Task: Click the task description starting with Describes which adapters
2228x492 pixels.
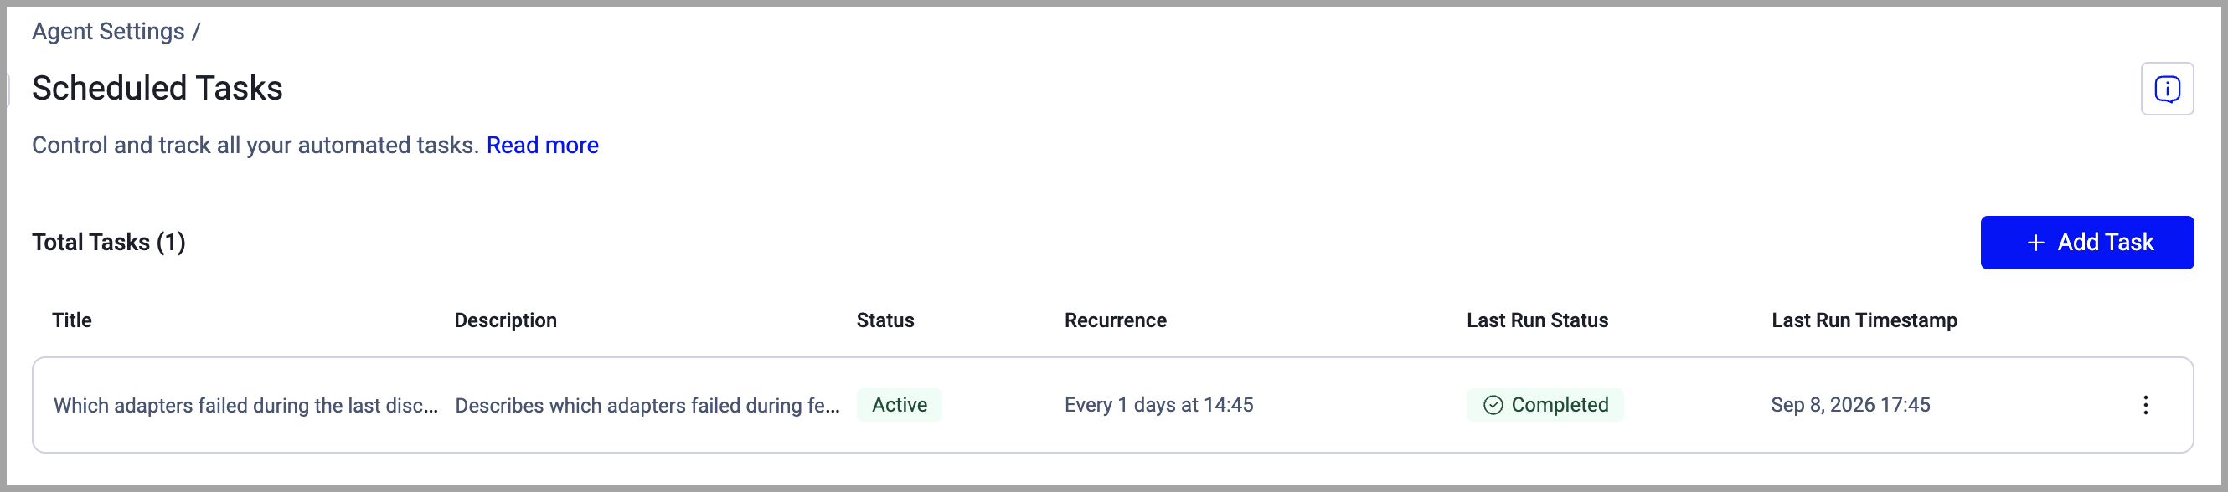Action: click(x=647, y=406)
